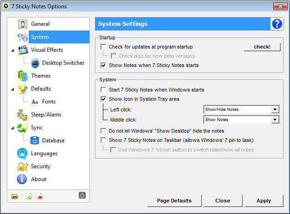Check Show 7 Sticky Notes on Taskbar

tap(103, 140)
